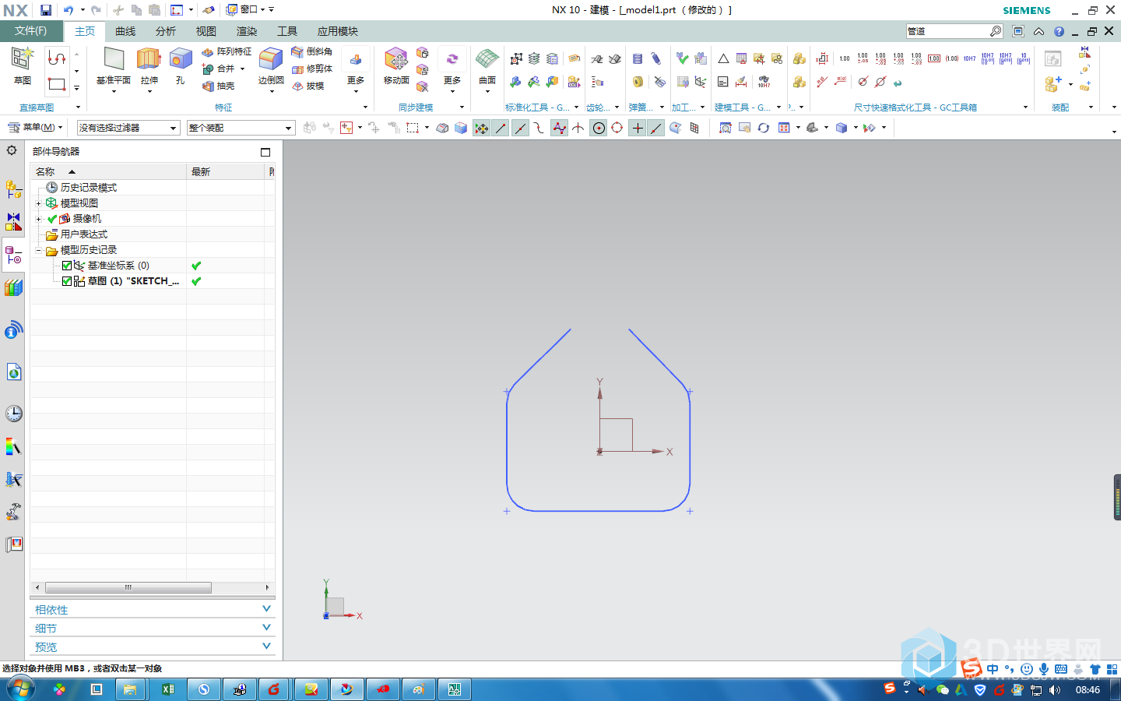Open the Assembly Navigator sidebar tab
1121x701 pixels.
coord(13,188)
